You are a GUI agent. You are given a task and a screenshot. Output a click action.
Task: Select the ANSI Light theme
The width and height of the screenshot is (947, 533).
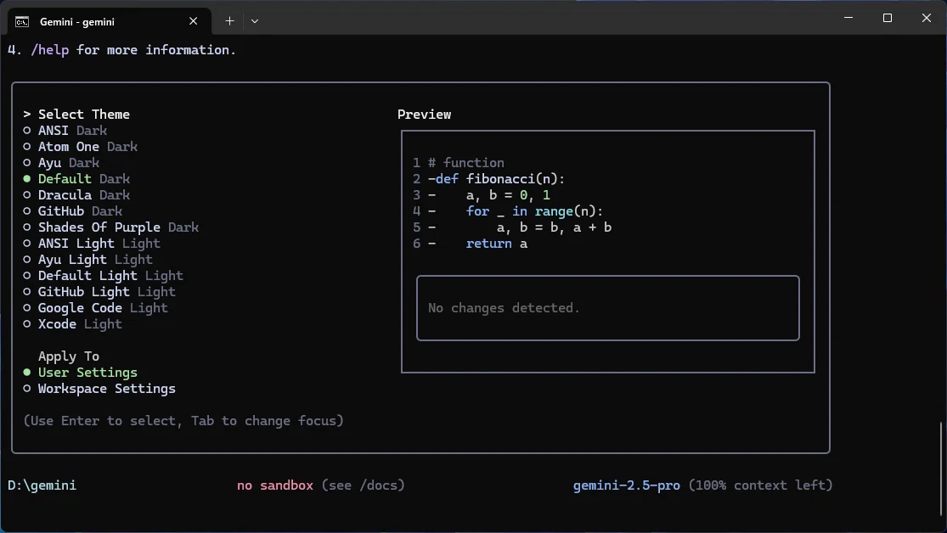[x=92, y=244]
